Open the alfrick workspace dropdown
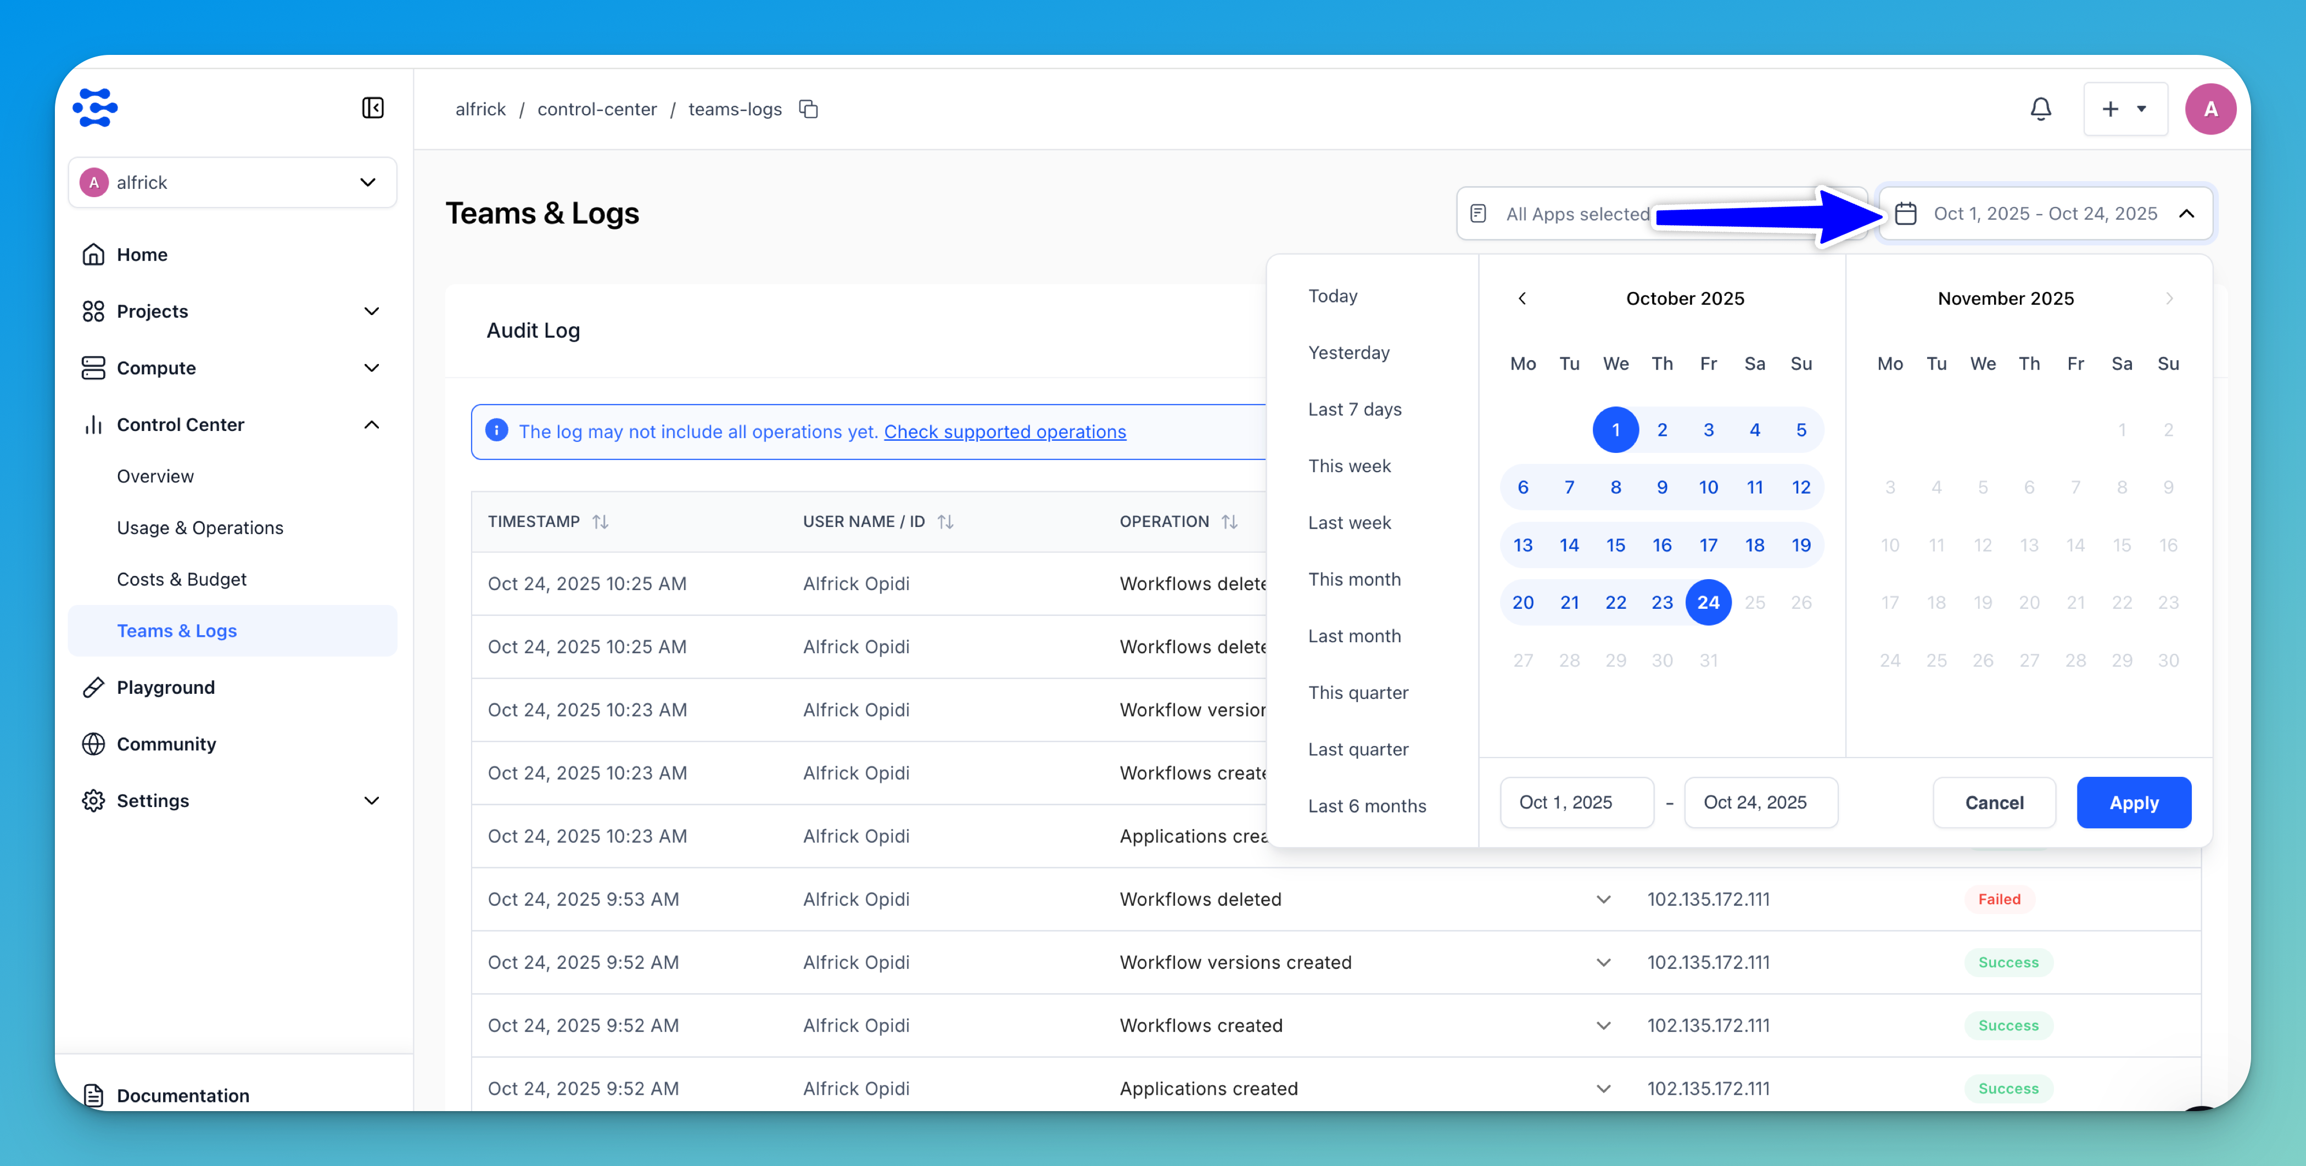This screenshot has width=2306, height=1166. point(233,183)
